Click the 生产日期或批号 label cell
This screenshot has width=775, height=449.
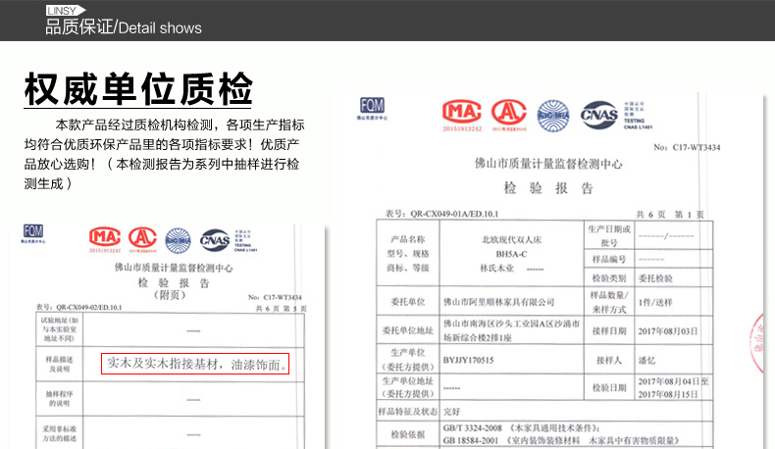[x=609, y=235]
